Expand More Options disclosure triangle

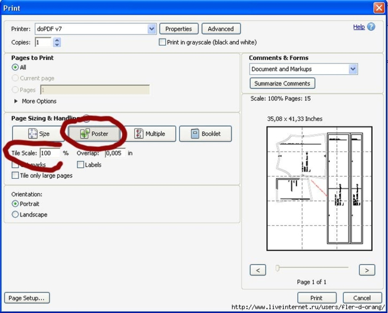[x=16, y=101]
